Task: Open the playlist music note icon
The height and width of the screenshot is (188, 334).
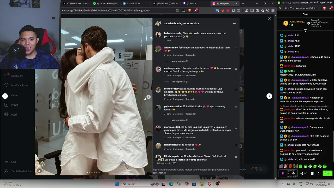Action: click(247, 10)
